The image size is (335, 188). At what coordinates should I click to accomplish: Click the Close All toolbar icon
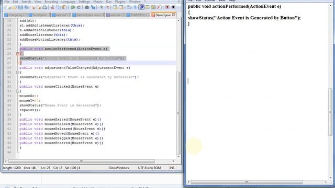pos(39,7)
